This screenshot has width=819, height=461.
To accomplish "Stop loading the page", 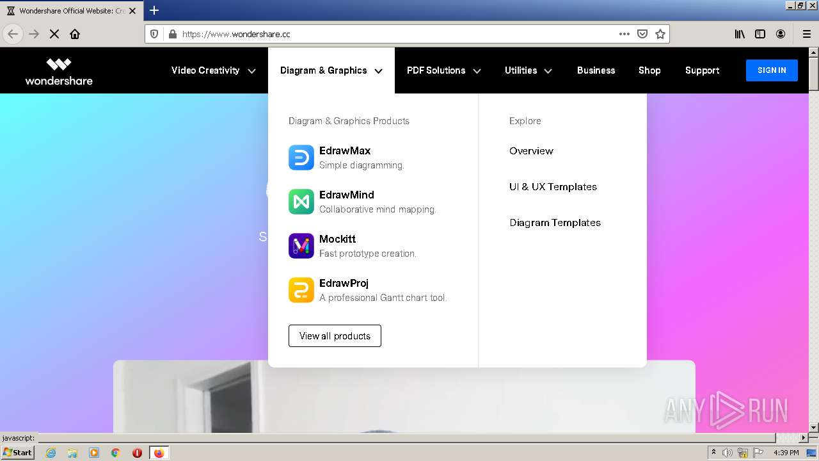I will point(54,34).
